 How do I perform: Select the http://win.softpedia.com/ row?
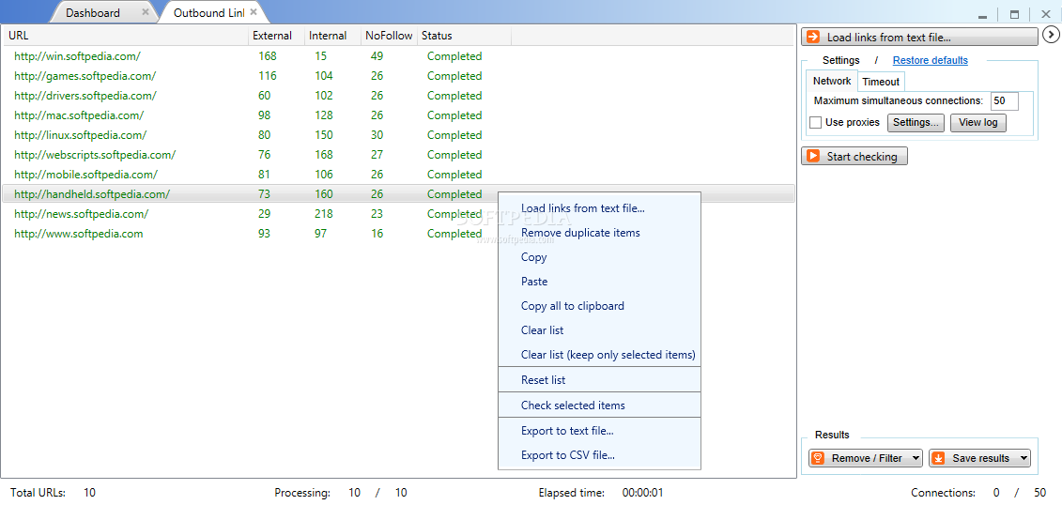(x=398, y=56)
